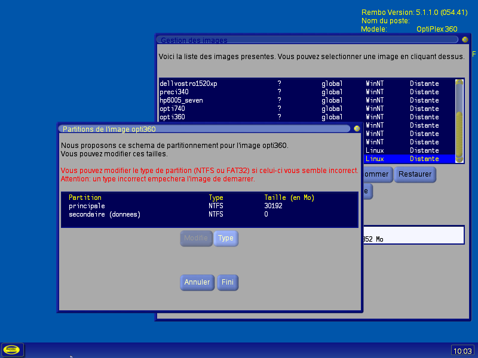Select the secondaire (donnees) partition row
The height and width of the screenshot is (358, 478).
tap(210, 214)
